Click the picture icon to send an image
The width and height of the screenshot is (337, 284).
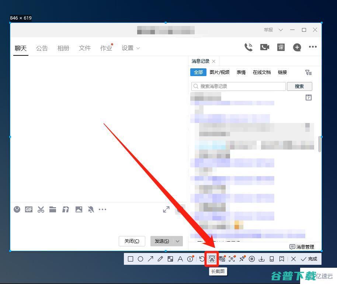79,209
